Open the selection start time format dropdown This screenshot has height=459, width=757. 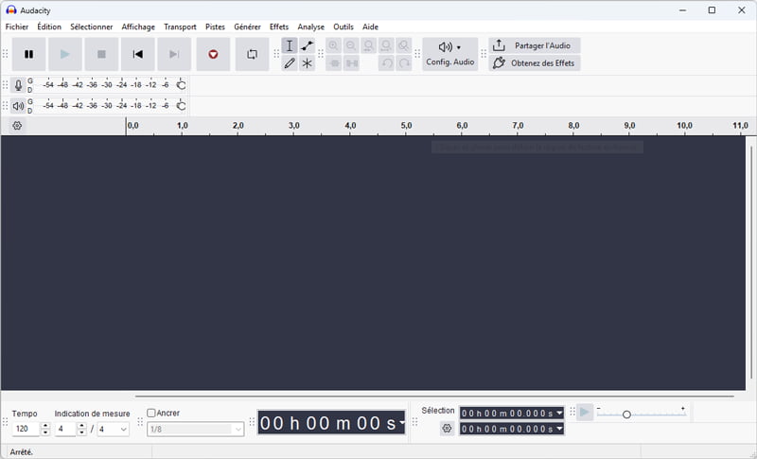tap(559, 414)
